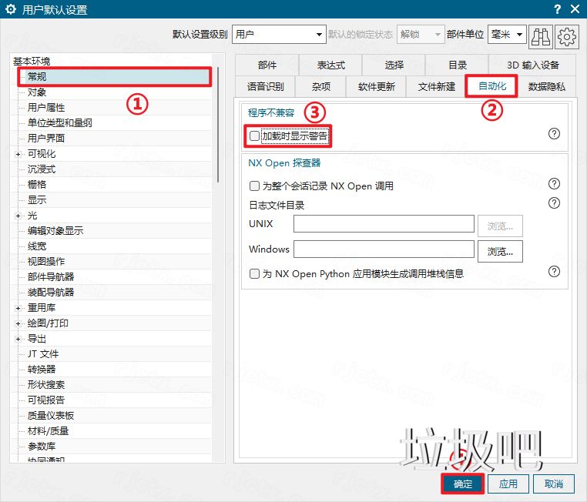The height and width of the screenshot is (502, 587).
Task: Expand the 导出 tree node
Action: (18, 339)
